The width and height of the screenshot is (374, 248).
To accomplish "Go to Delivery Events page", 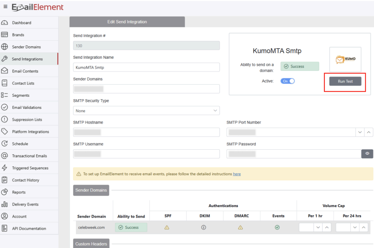I will click(25, 204).
